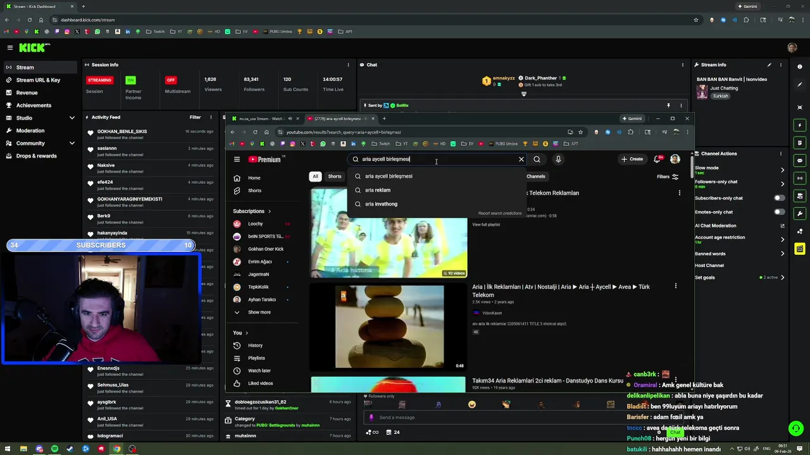The height and width of the screenshot is (455, 810).
Task: Open stacked stones video thumbnail
Action: coord(389,327)
